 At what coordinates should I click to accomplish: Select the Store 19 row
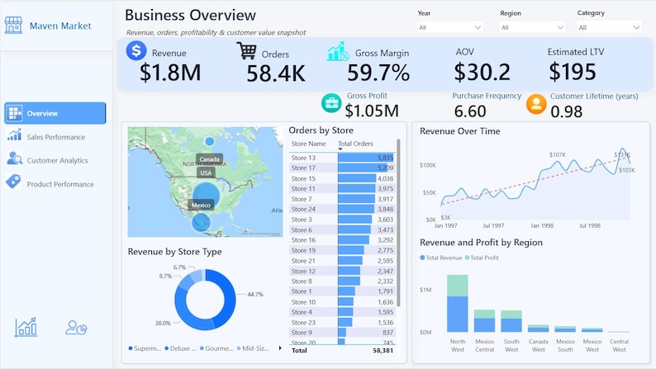[342, 250]
